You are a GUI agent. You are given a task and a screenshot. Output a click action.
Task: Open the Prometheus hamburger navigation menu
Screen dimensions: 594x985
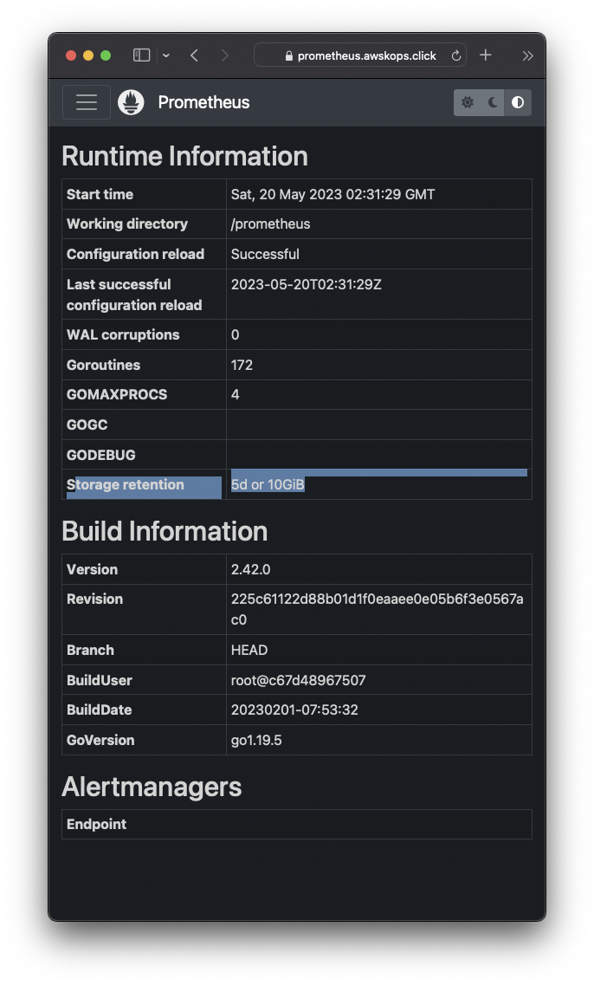(87, 102)
